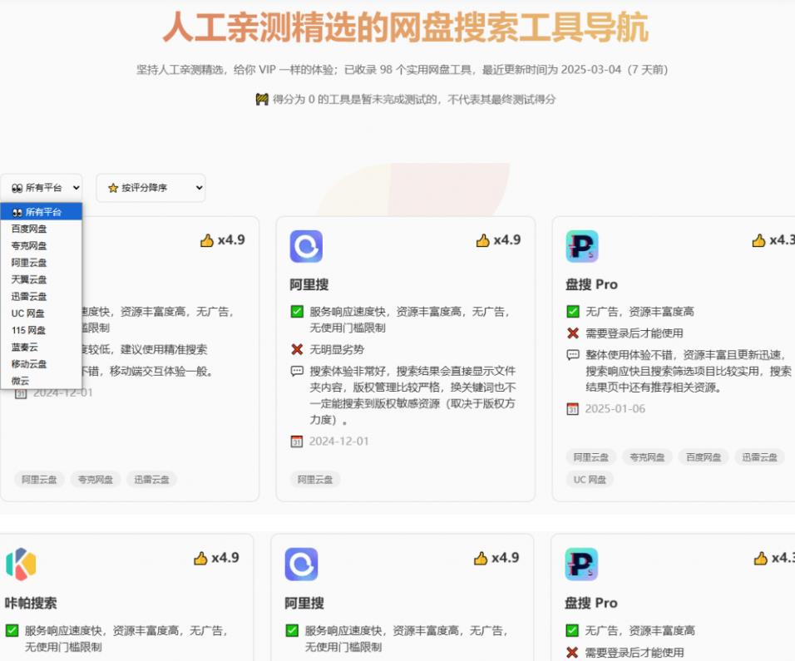Screen dimensions: 795x661
Task: Select UC 网盘 in the dropdown list
Action: 41,313
